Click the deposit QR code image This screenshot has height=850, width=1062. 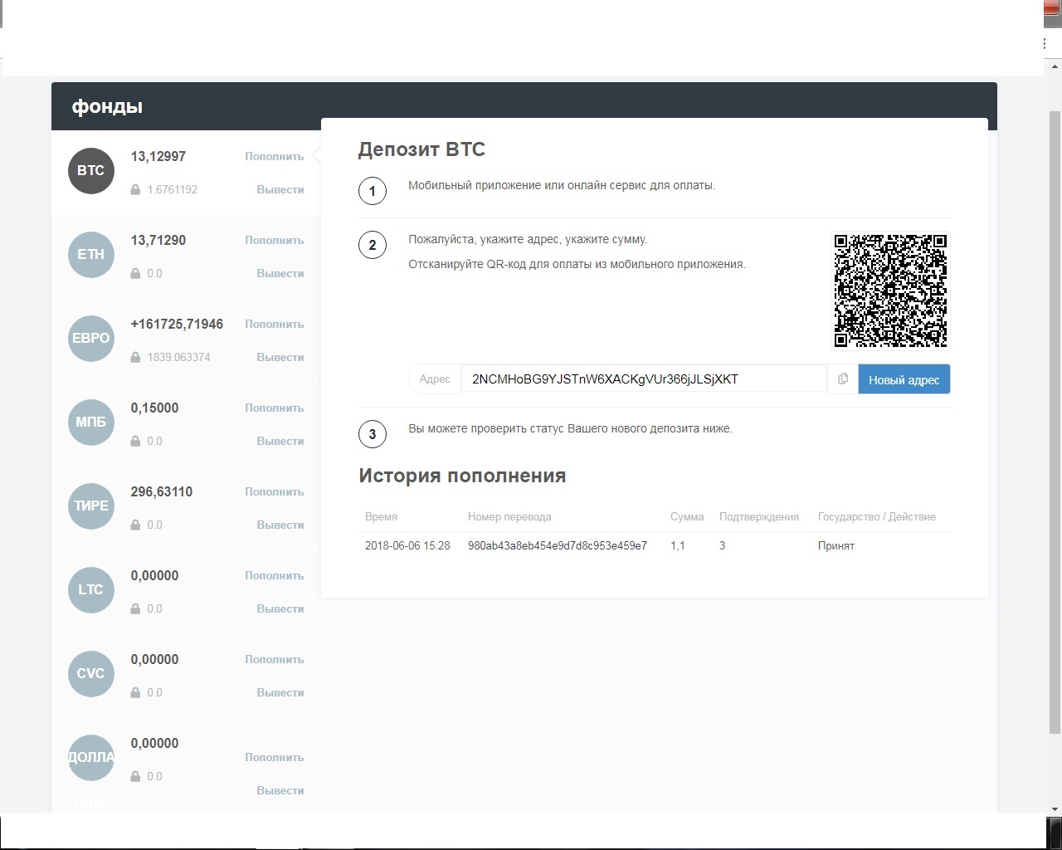pyautogui.click(x=890, y=291)
